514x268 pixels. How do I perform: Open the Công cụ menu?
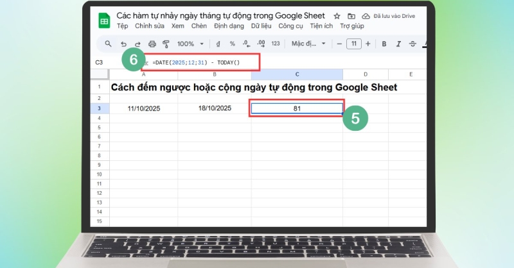click(x=290, y=26)
